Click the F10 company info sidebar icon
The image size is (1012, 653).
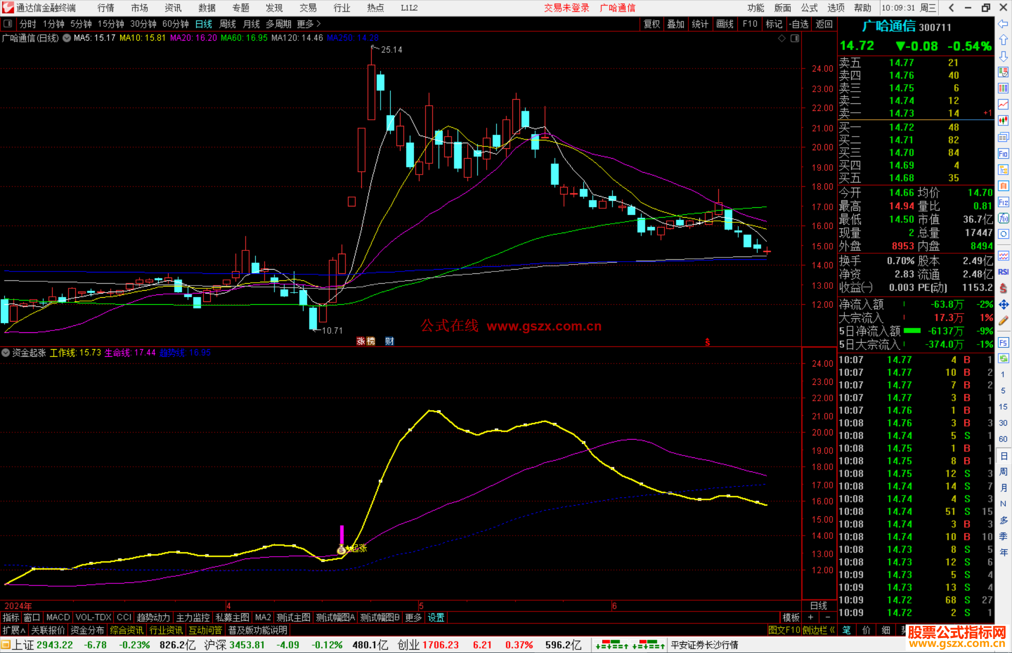(1003, 154)
